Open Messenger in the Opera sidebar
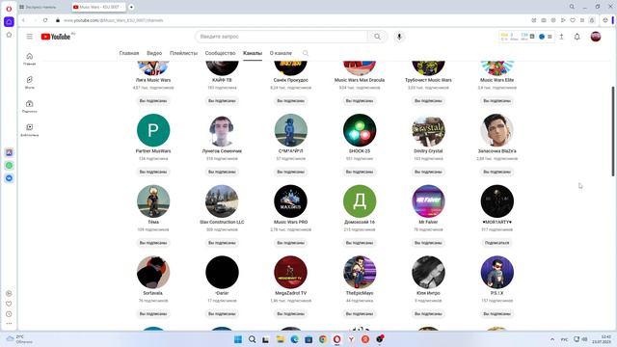617x347 pixels. click(x=9, y=178)
